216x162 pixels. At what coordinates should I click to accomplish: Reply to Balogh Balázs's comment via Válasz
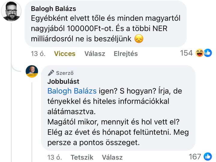click(x=95, y=54)
